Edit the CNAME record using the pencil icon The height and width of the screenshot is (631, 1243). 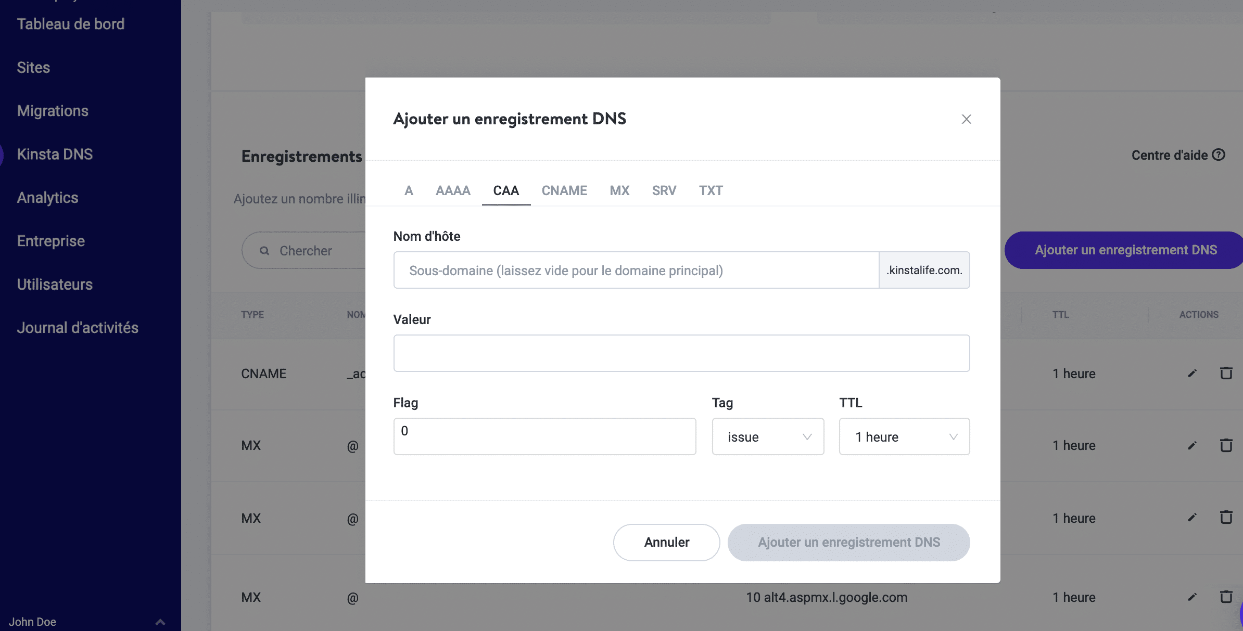1192,373
